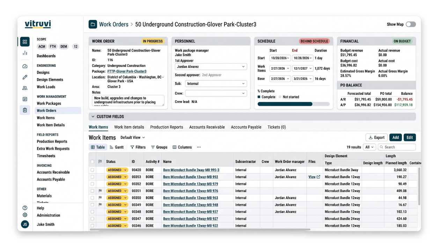The width and height of the screenshot is (440, 244).
Task: Check the checkbox for row 00351
Action: coord(92,191)
